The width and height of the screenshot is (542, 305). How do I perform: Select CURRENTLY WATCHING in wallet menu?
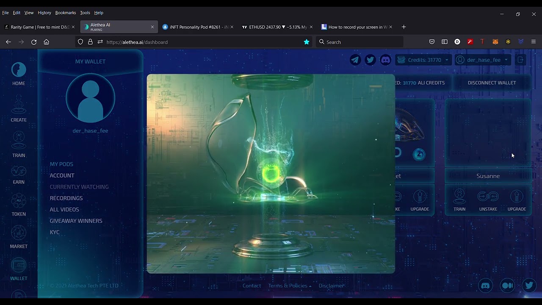79,187
